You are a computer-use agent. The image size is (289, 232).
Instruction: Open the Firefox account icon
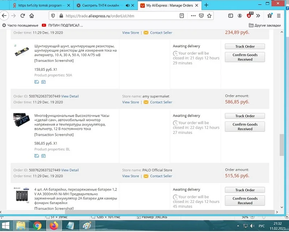(240, 16)
